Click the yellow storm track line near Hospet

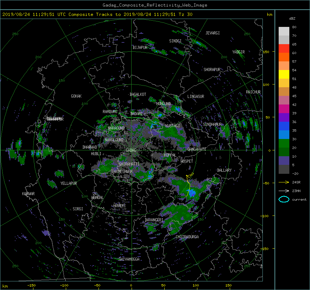[189, 185]
